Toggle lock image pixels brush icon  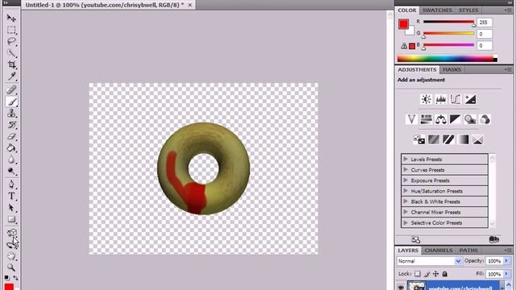pos(427,274)
